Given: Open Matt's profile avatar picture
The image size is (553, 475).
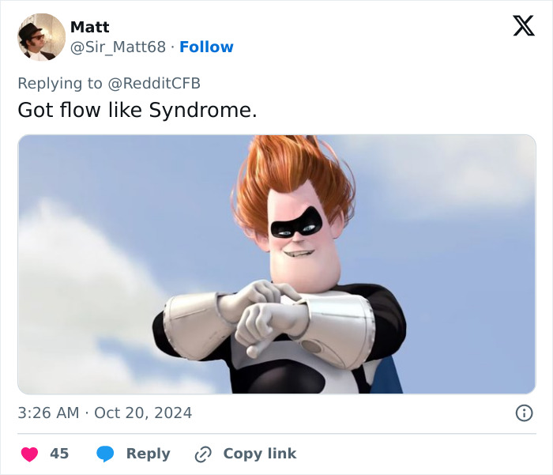Looking at the screenshot, I should (41, 36).
